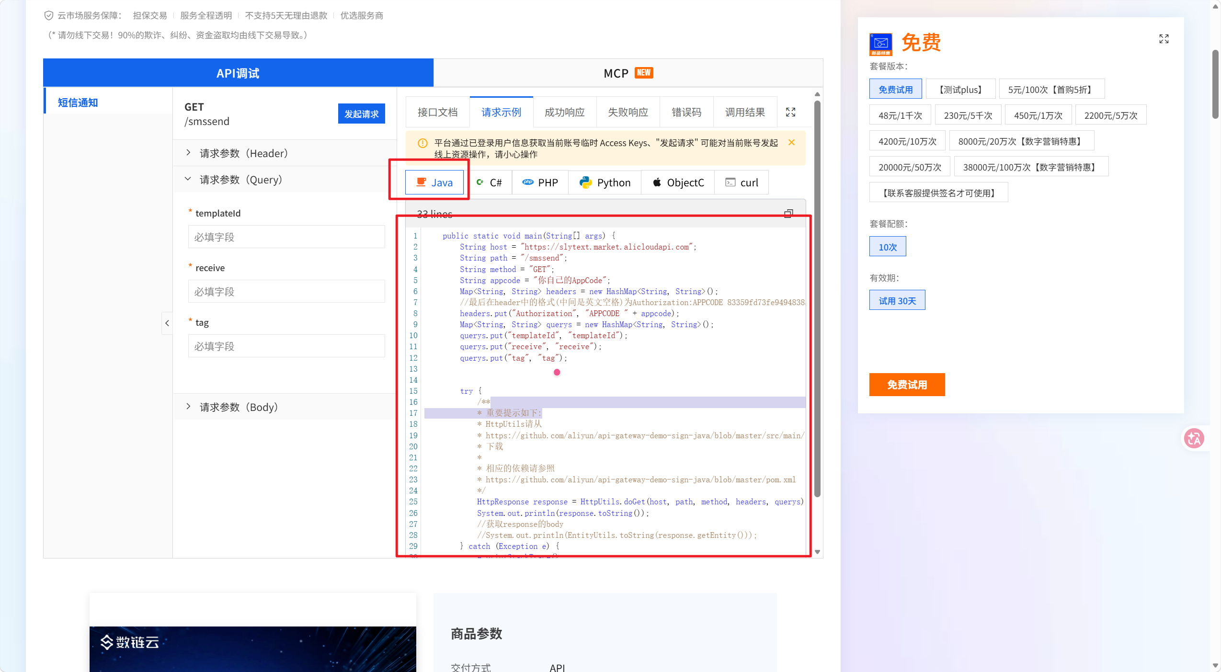Collapse 请求参数 (Query) section
This screenshot has height=672, width=1221.
point(285,180)
